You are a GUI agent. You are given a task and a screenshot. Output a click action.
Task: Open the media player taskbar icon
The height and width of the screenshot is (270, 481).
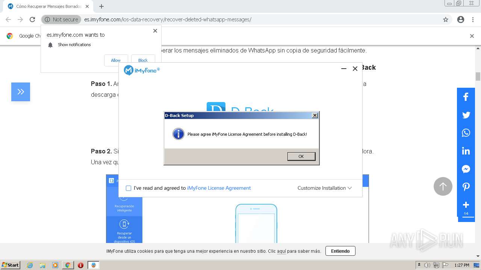55,265
